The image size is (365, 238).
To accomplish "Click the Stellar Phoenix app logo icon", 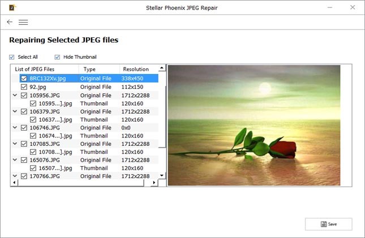I will [x=6, y=7].
